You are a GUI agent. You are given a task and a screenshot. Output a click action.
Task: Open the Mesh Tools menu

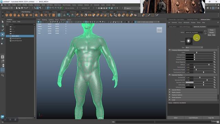(57, 5)
